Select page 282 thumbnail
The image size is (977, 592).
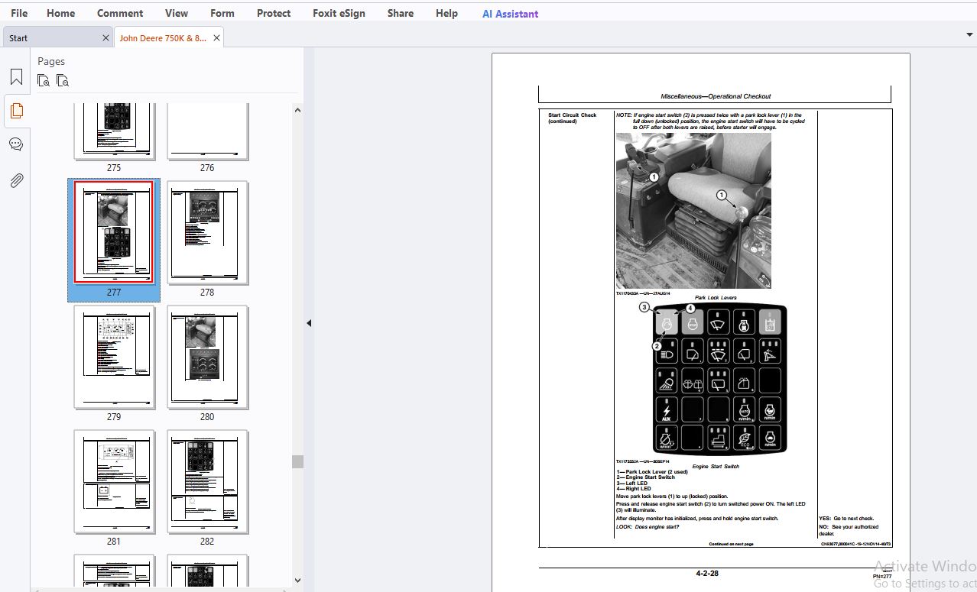(208, 481)
